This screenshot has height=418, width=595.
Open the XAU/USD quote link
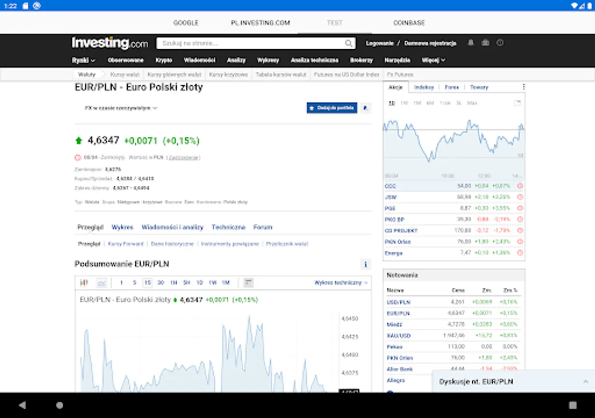click(399, 335)
